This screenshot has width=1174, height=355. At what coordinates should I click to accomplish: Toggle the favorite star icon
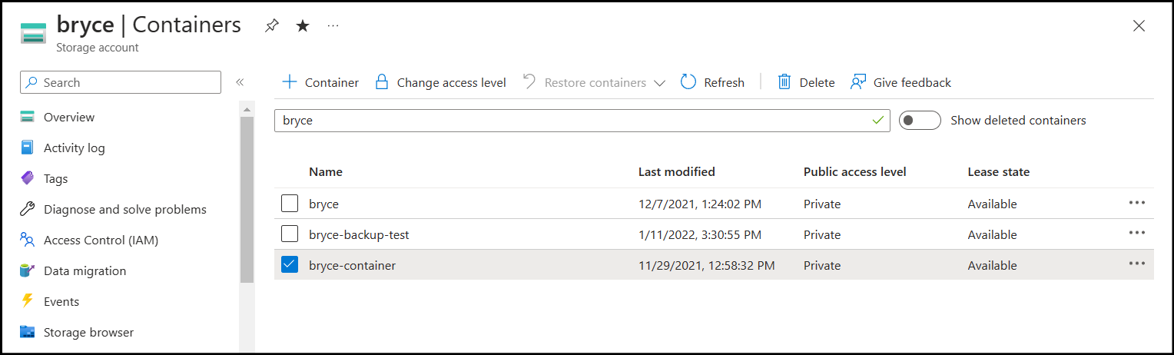[303, 26]
